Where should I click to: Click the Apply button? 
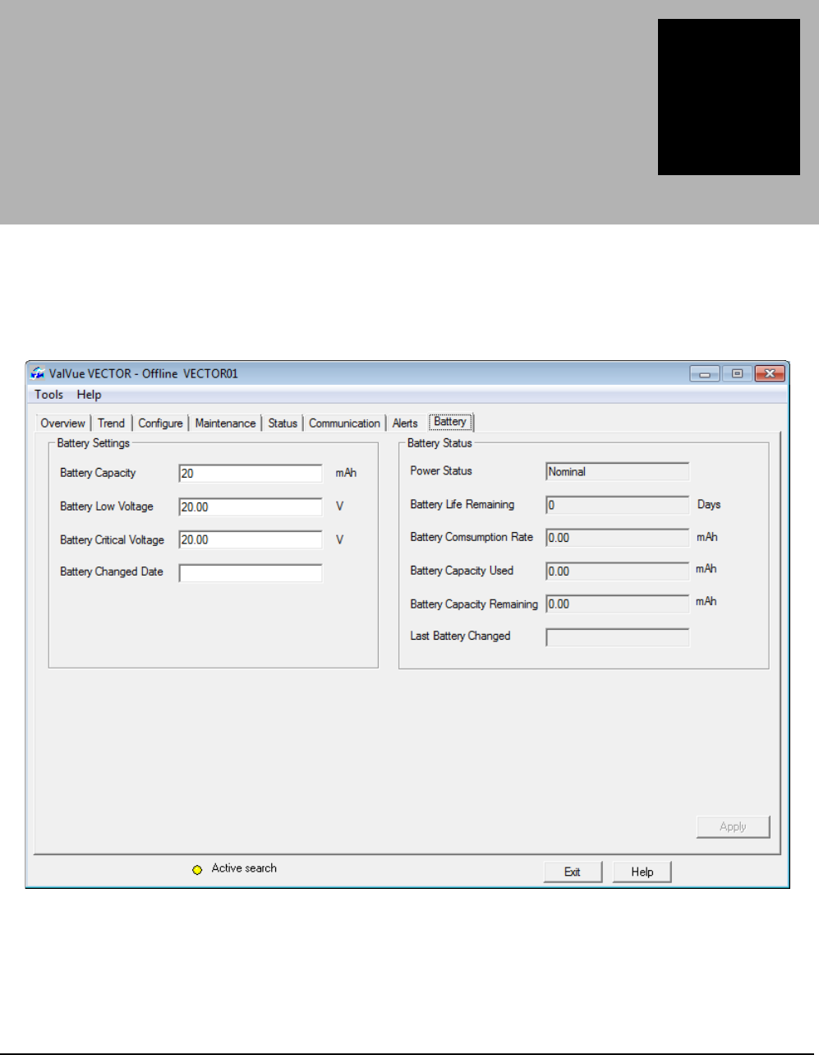tap(733, 826)
